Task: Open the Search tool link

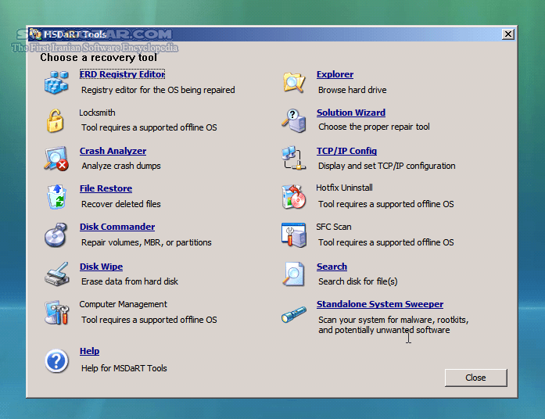Action: click(332, 267)
